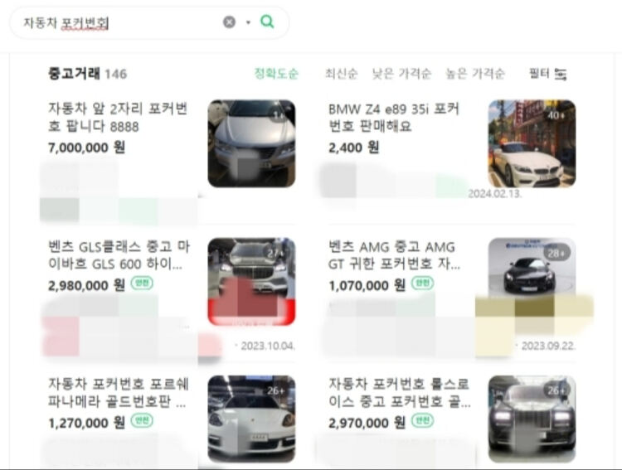The width and height of the screenshot is (622, 470).
Task: Open the BMW Z4 e89 35i listing title
Action: click(394, 118)
